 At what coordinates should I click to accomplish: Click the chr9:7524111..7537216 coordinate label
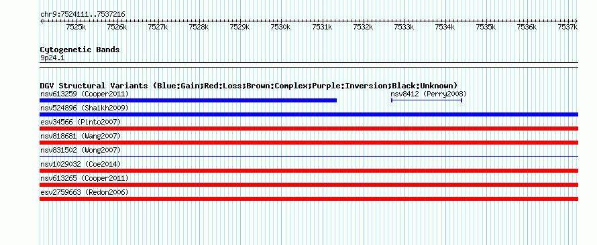click(83, 15)
